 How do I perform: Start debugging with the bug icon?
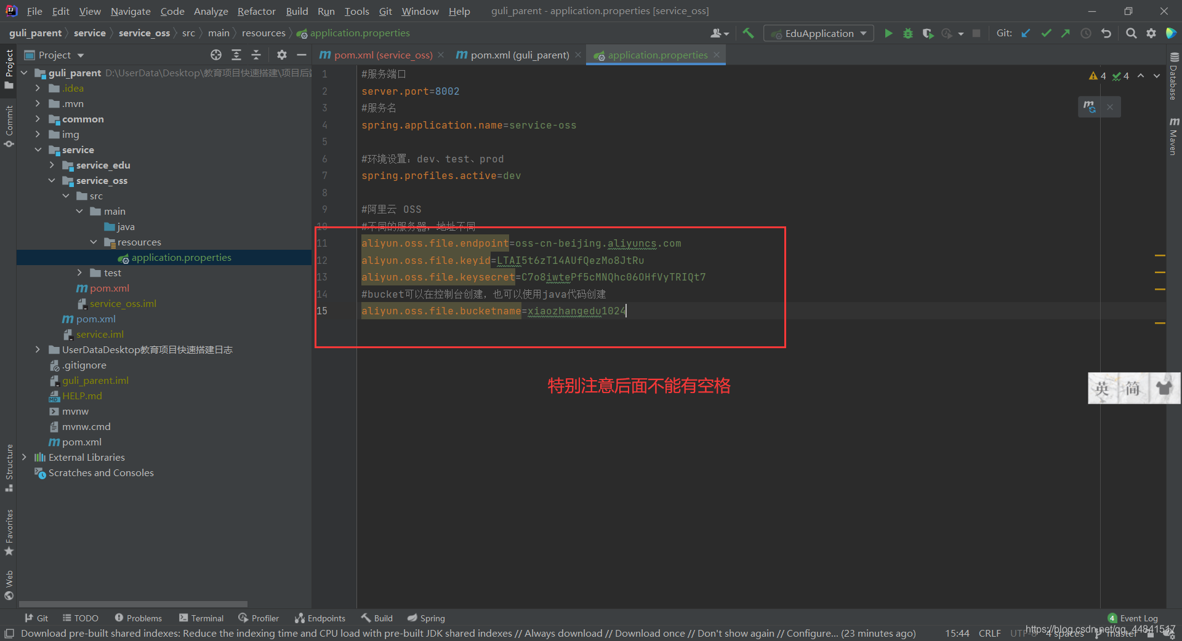click(907, 33)
